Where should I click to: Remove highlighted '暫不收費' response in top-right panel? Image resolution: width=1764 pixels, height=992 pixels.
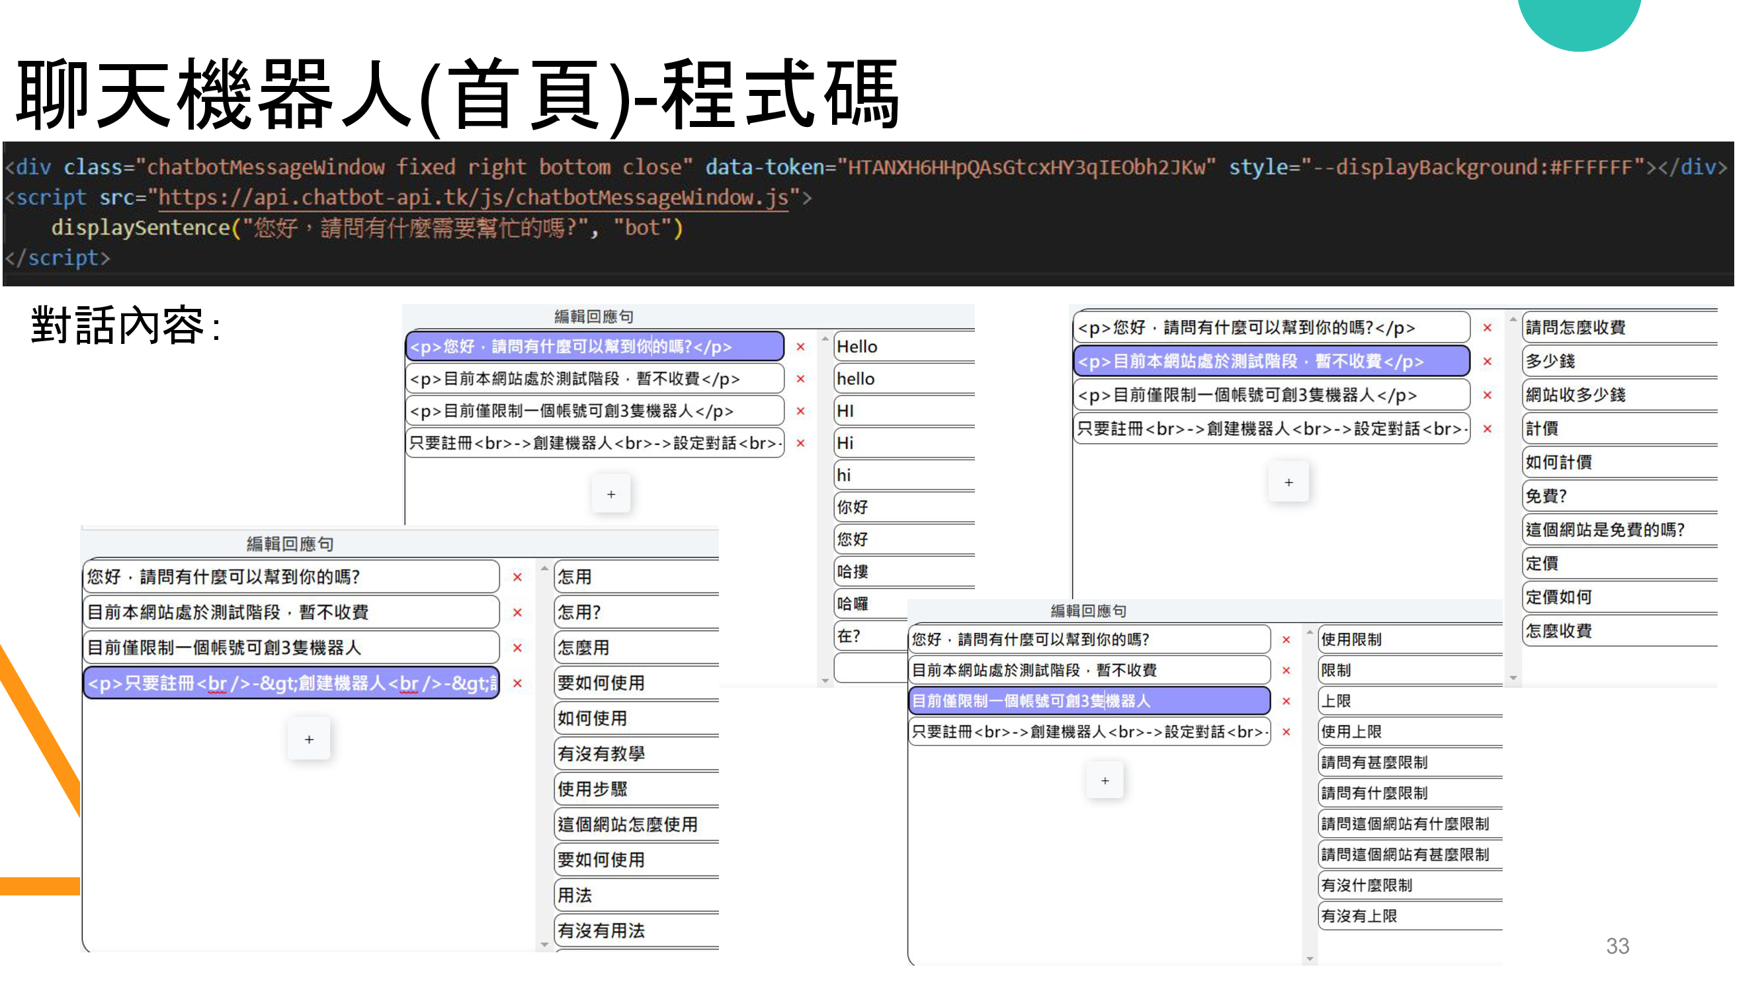click(x=1488, y=362)
